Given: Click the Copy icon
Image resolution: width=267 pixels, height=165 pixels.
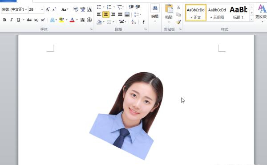Looking at the screenshot, I should point(178,15).
